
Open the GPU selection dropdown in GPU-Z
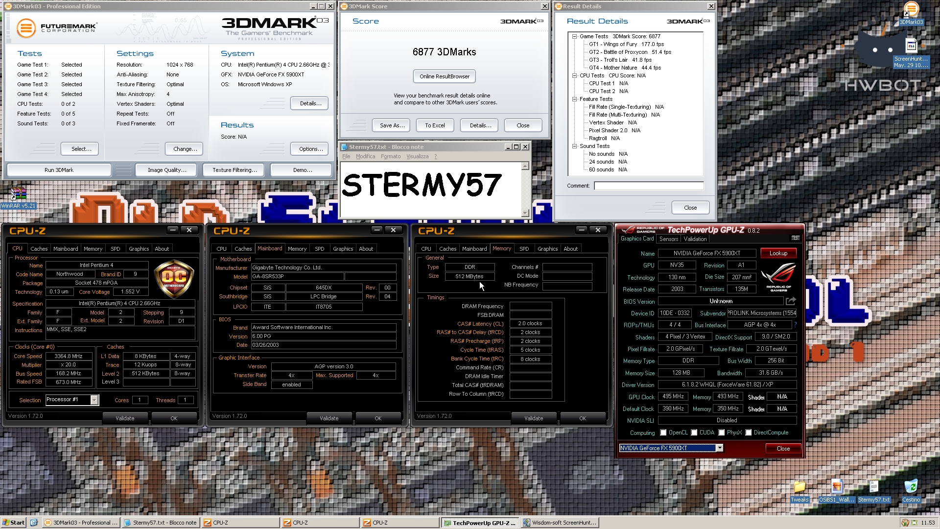(x=720, y=448)
